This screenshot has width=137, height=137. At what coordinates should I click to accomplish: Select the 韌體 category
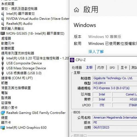(4, 83)
